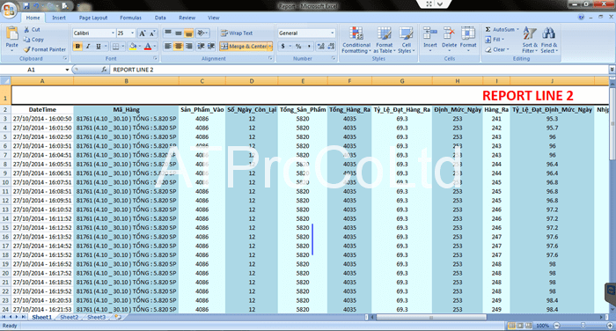Increase the cell indent
This screenshot has width=616, height=331.
(x=211, y=47)
